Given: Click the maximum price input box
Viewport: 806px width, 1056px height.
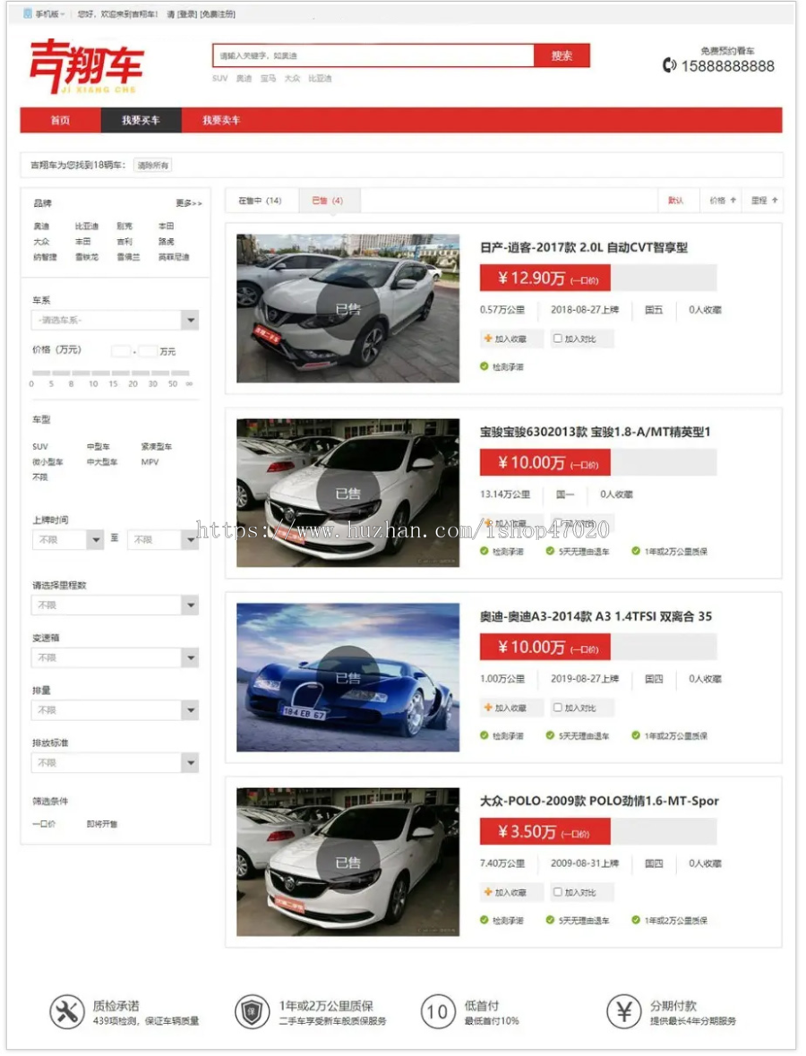Looking at the screenshot, I should coord(148,351).
